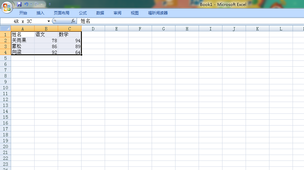Select row 23 header
Image resolution: width=304 pixels, height=170 pixels.
[6, 164]
